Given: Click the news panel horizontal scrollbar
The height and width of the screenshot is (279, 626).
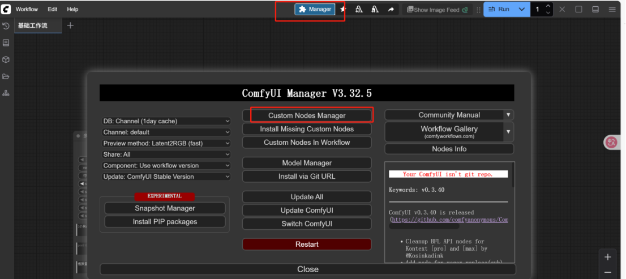Looking at the screenshot, I should click(424, 226).
